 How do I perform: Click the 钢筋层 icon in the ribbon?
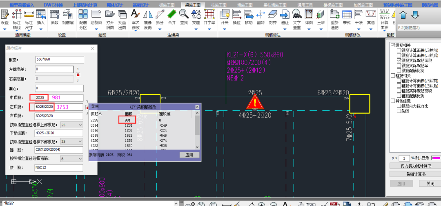pyautogui.click(x=68, y=17)
